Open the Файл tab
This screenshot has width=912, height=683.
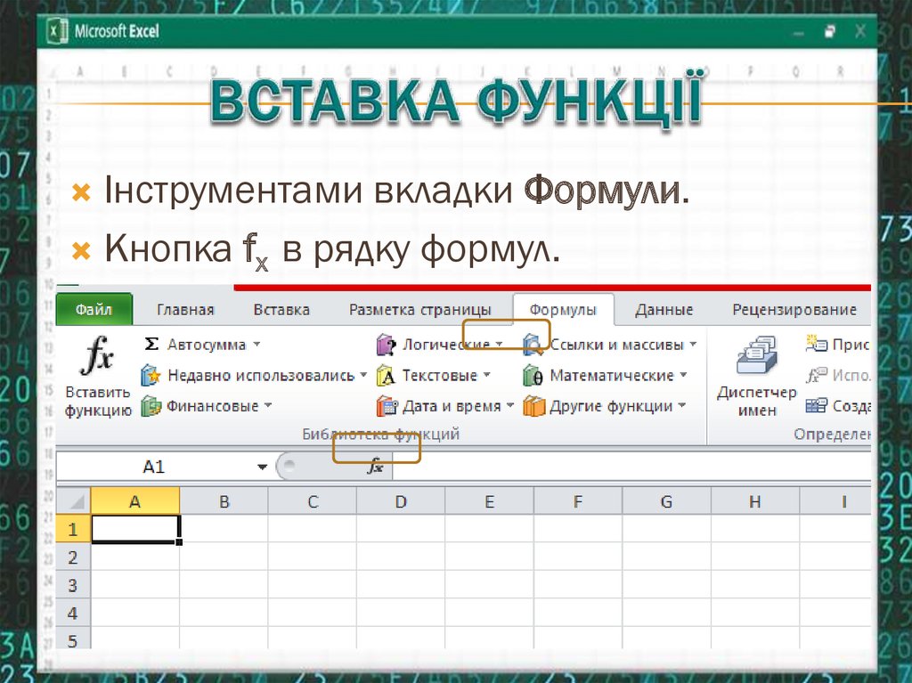(x=94, y=309)
